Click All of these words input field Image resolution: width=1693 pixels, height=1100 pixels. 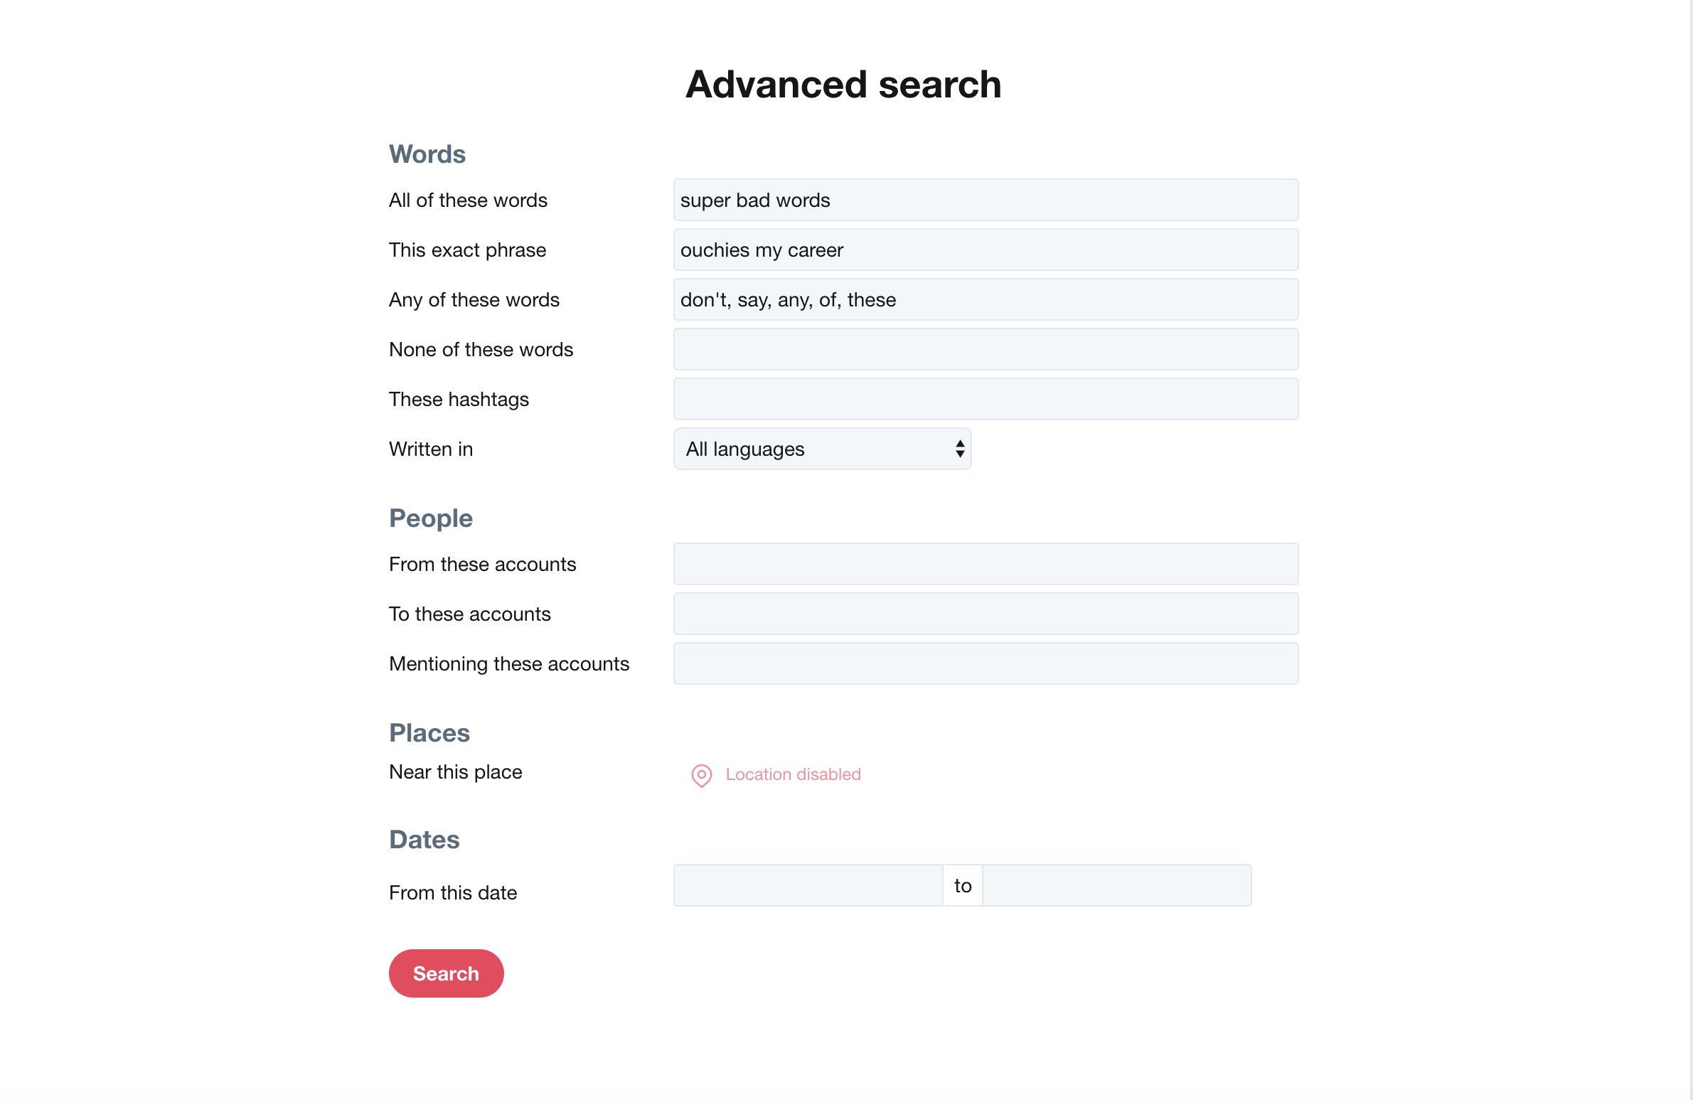pyautogui.click(x=985, y=199)
